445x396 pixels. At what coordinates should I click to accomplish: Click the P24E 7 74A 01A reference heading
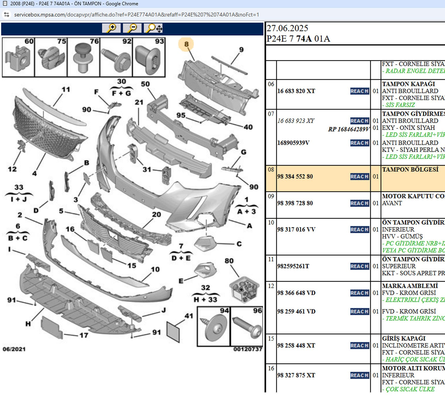click(298, 39)
